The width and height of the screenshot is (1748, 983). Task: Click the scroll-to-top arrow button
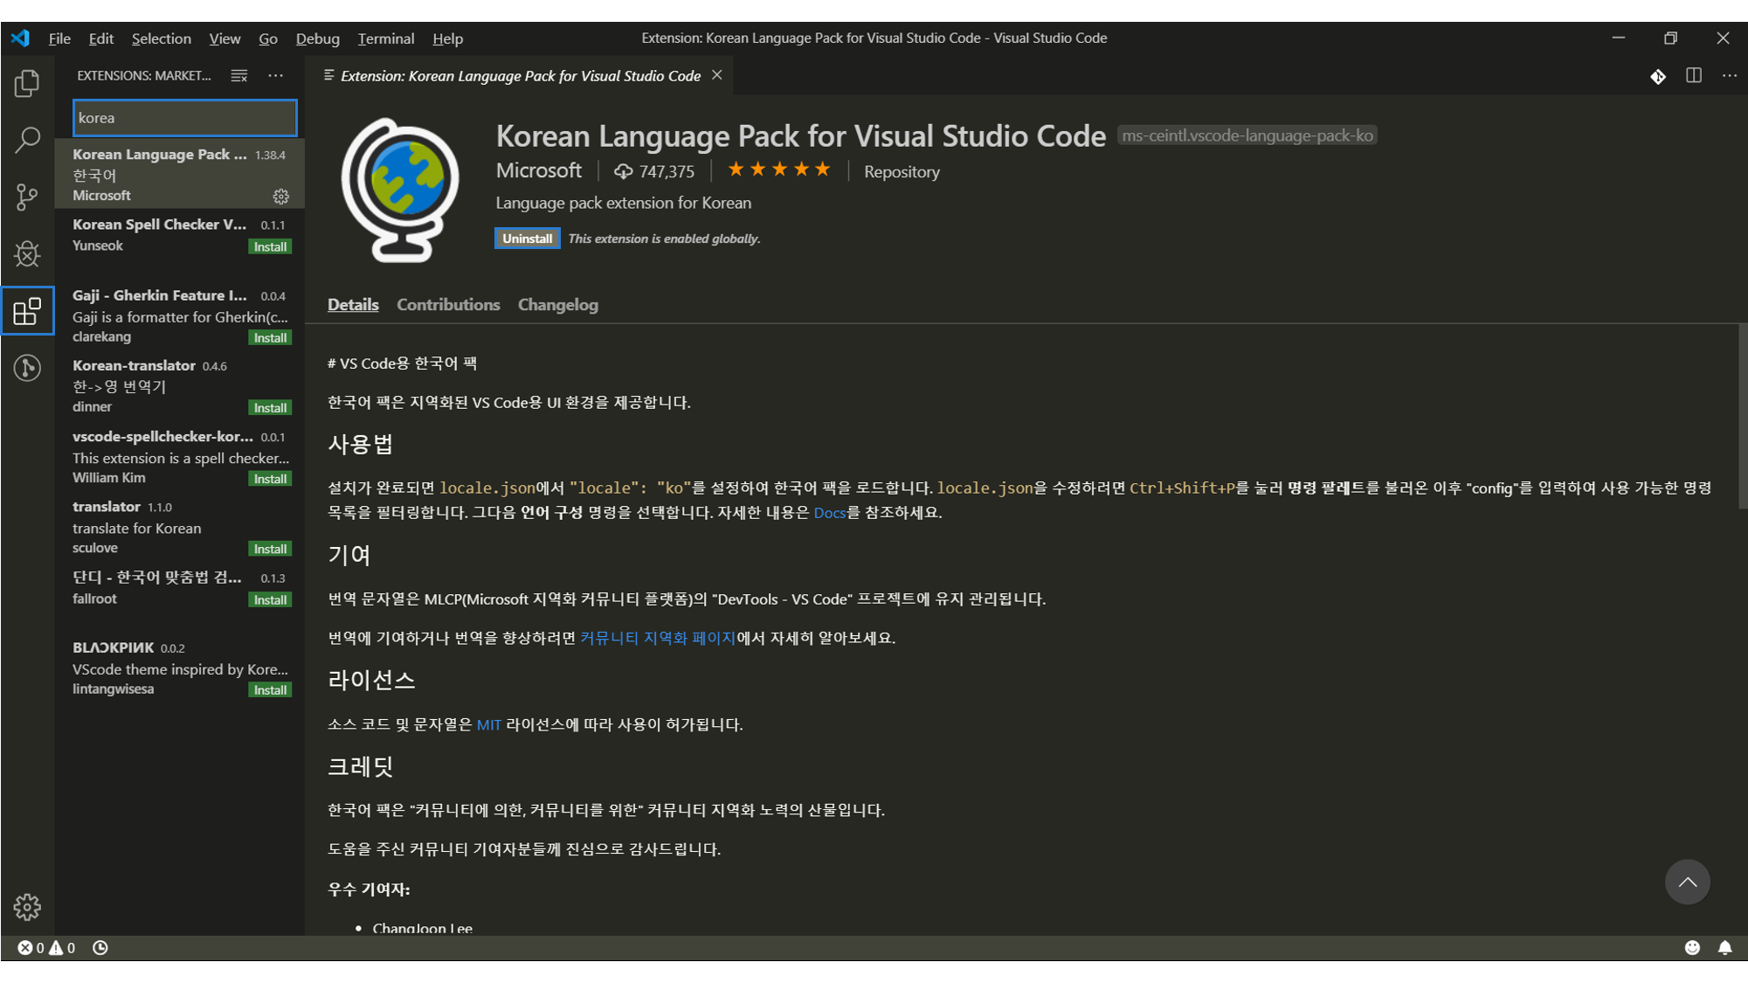tap(1688, 883)
